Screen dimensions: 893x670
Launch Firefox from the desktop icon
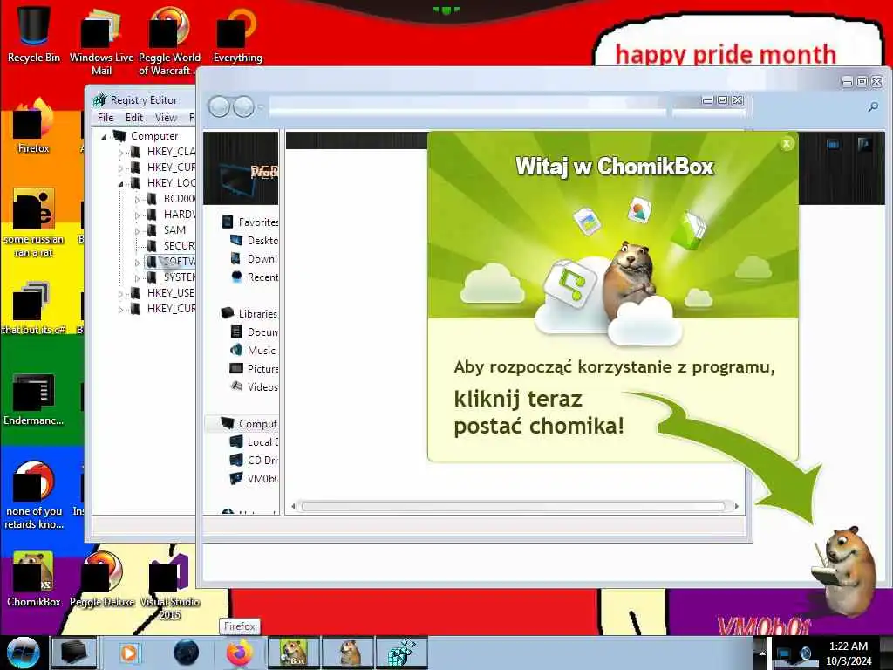coord(34,126)
